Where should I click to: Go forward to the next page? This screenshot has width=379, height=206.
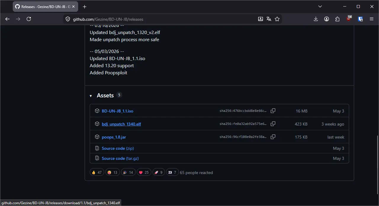click(x=18, y=19)
